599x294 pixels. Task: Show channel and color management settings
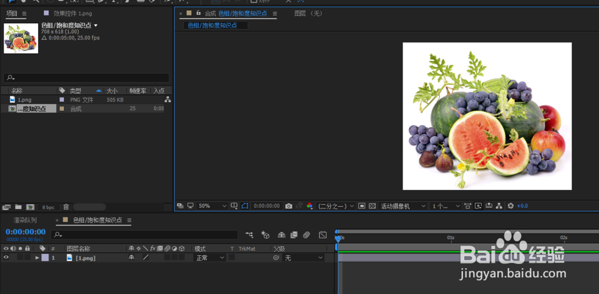click(310, 206)
